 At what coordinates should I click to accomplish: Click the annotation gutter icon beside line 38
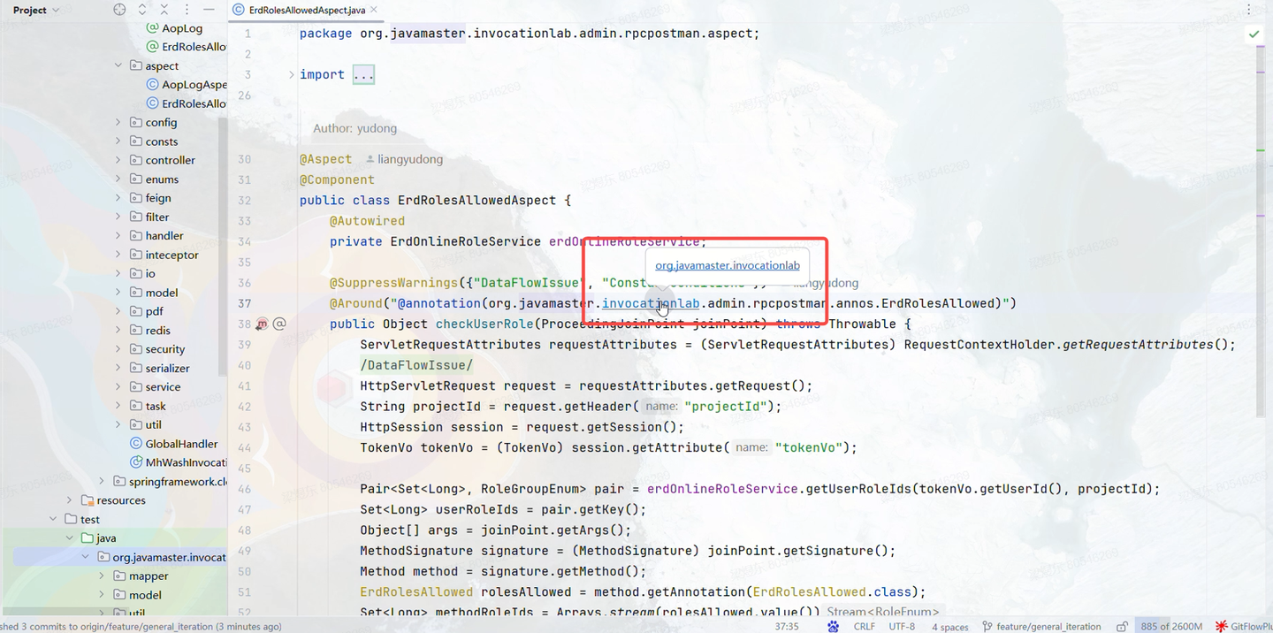(279, 324)
